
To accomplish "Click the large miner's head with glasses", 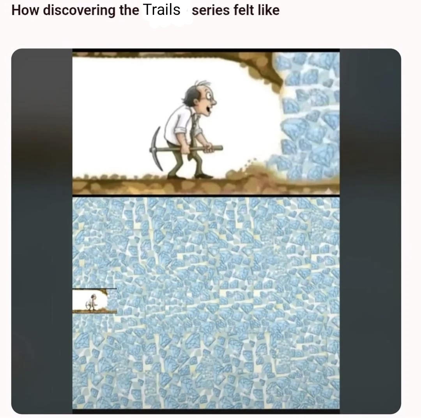I will point(200,98).
